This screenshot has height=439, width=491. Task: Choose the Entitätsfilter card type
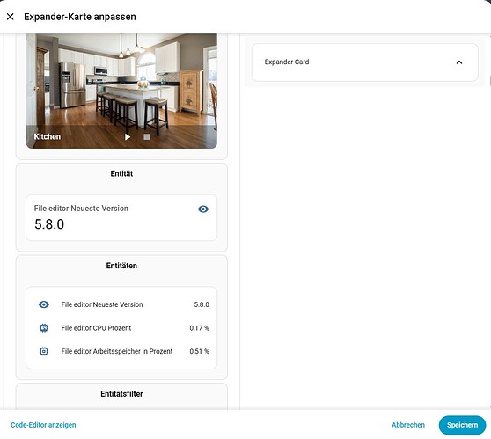[x=121, y=397]
